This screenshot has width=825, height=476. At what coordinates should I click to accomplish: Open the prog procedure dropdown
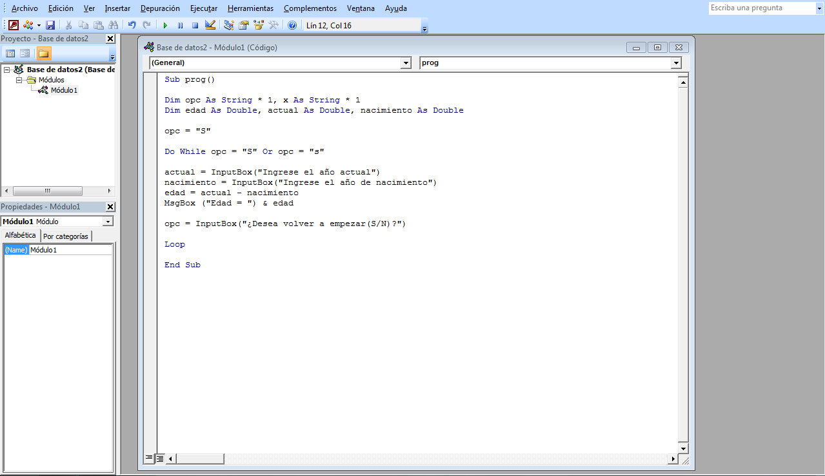pos(675,62)
